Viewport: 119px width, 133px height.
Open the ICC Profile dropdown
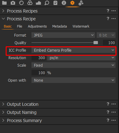[x=73, y=50]
